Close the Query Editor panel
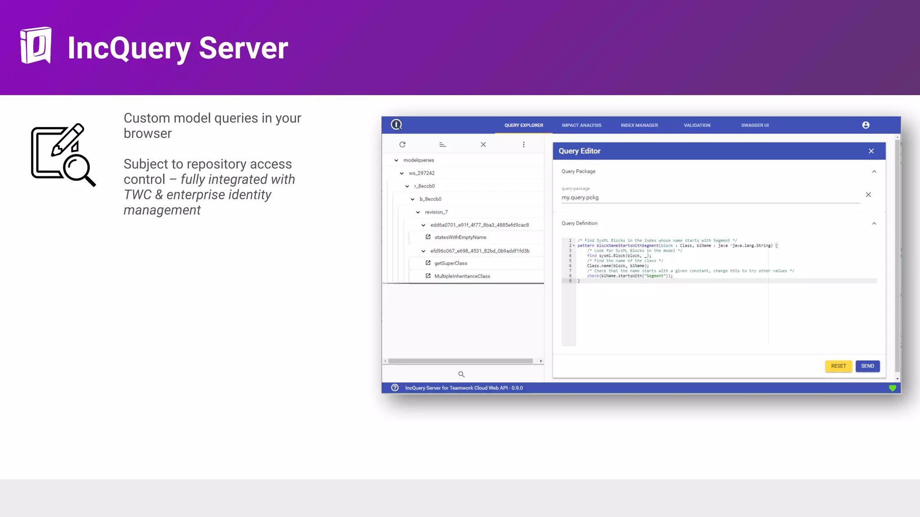 click(x=871, y=151)
